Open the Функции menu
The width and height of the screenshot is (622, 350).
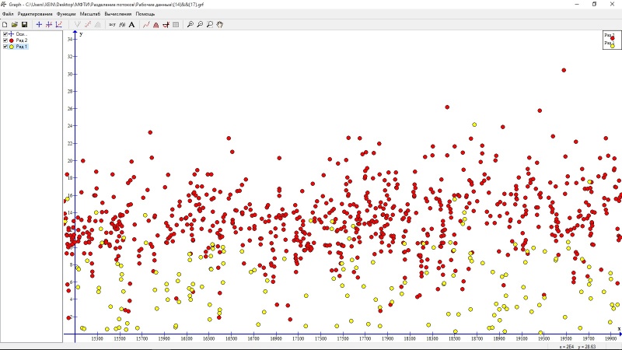point(66,14)
